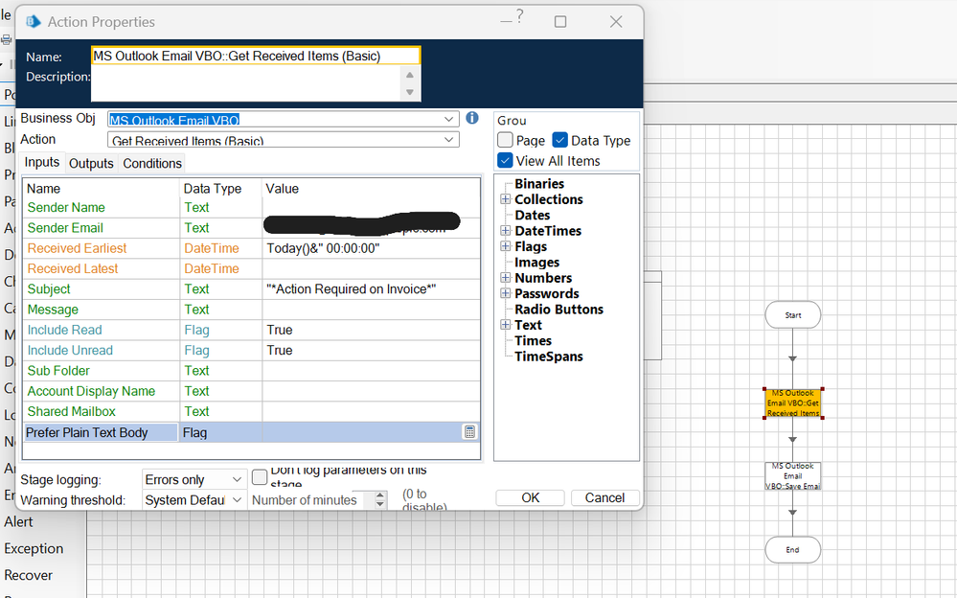Viewport: 957px width, 598px height.
Task: Click the Sender Name value cell
Action: 371,207
